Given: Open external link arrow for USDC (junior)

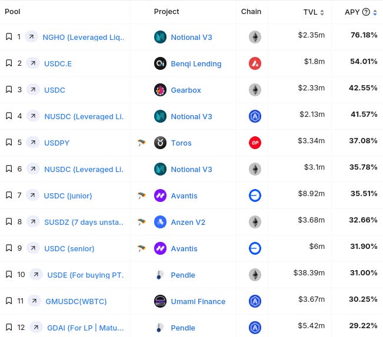Looking at the screenshot, I should [x=32, y=195].
